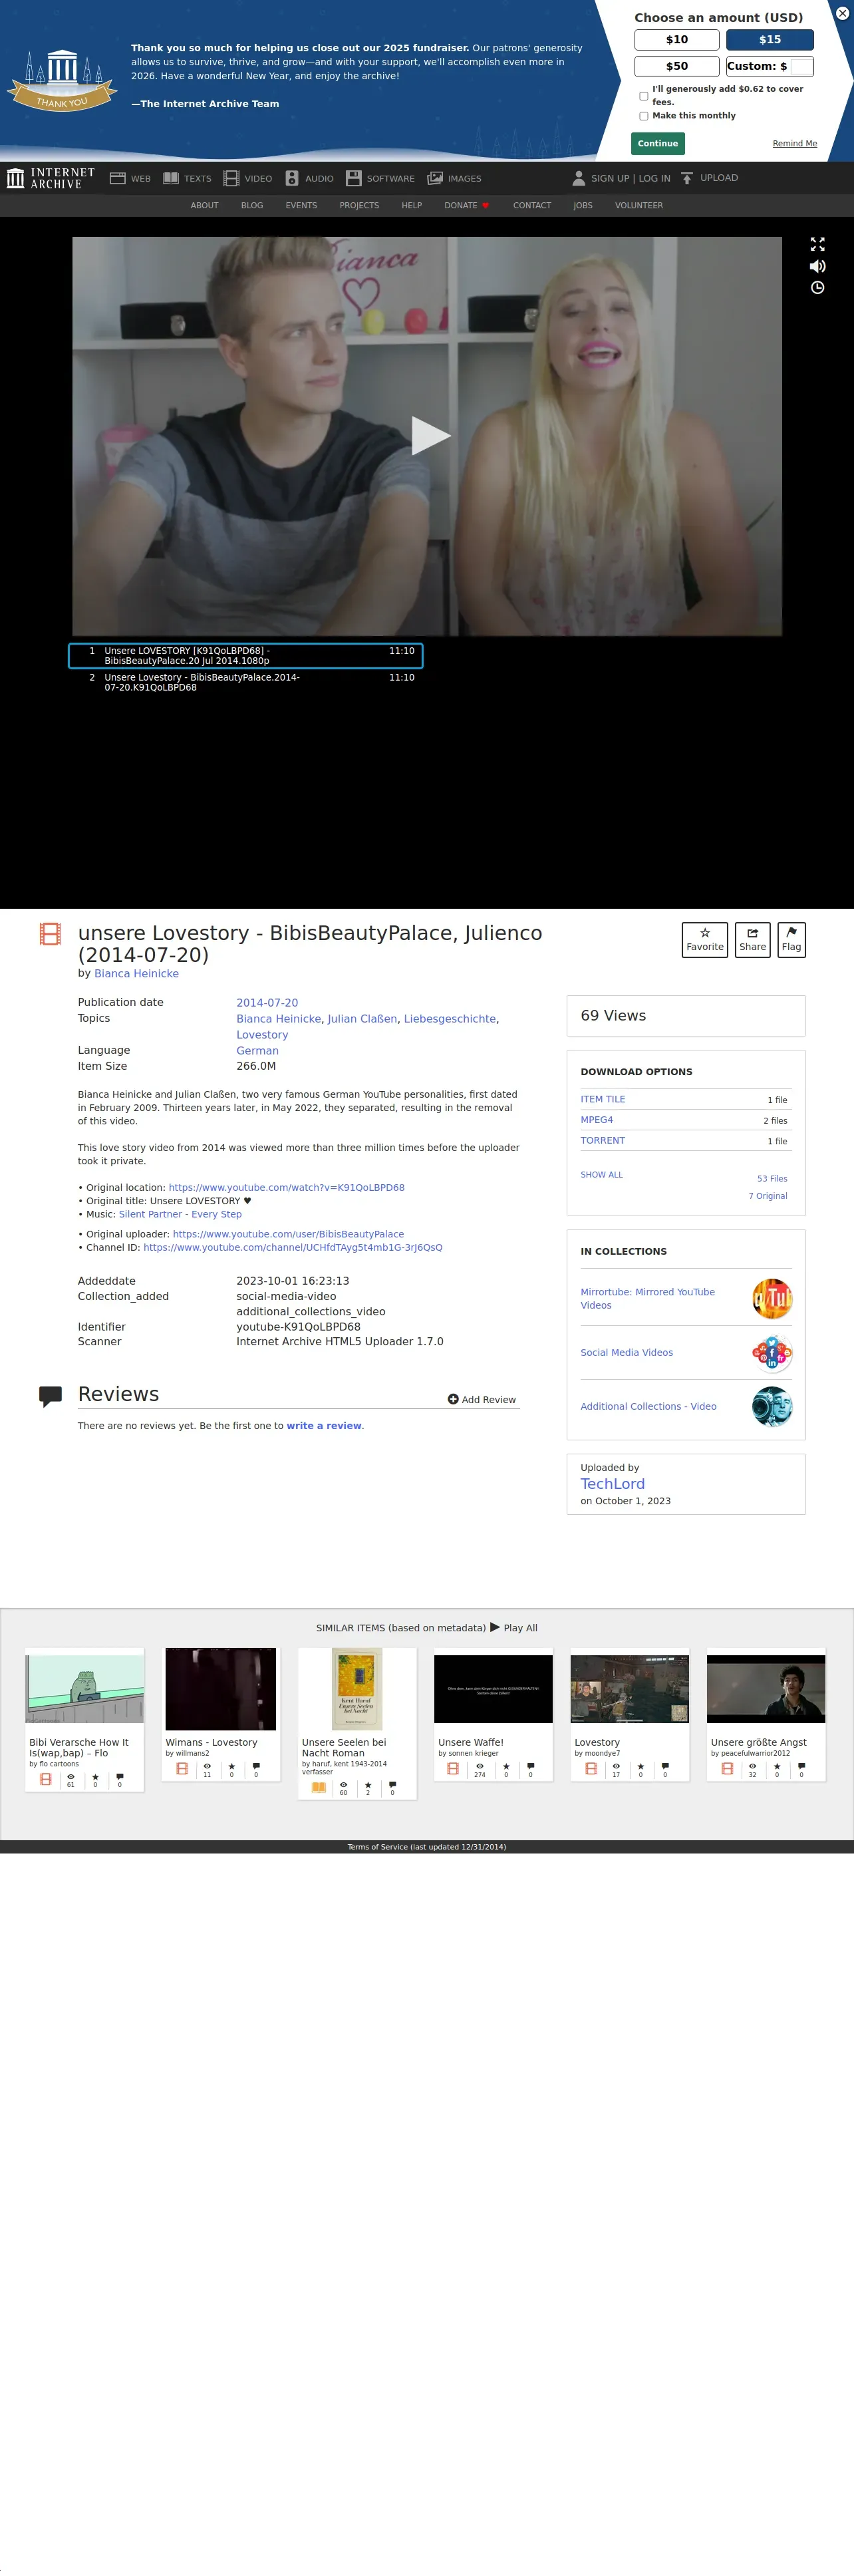Click the donate heart icon
The width and height of the screenshot is (854, 2576).
click(486, 205)
